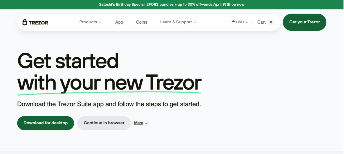Follow the Shop now banner link

coord(235,4)
